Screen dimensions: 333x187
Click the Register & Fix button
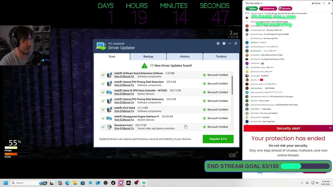218,139
